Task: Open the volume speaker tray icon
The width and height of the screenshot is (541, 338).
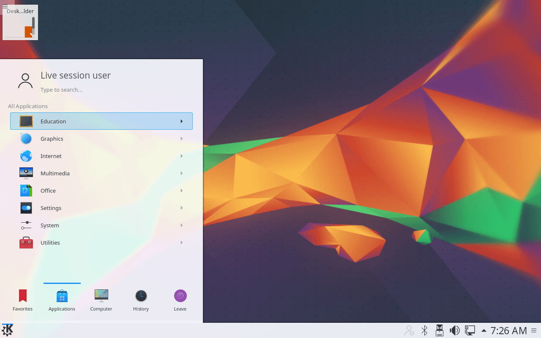Action: pos(455,330)
